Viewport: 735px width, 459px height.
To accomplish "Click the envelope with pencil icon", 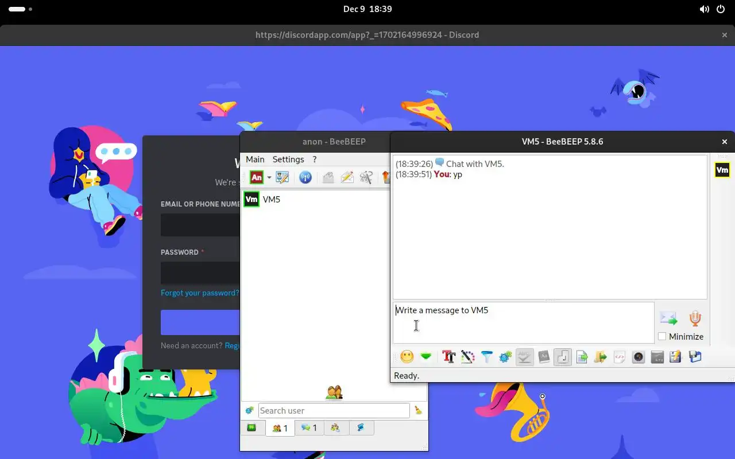I will pos(347,177).
